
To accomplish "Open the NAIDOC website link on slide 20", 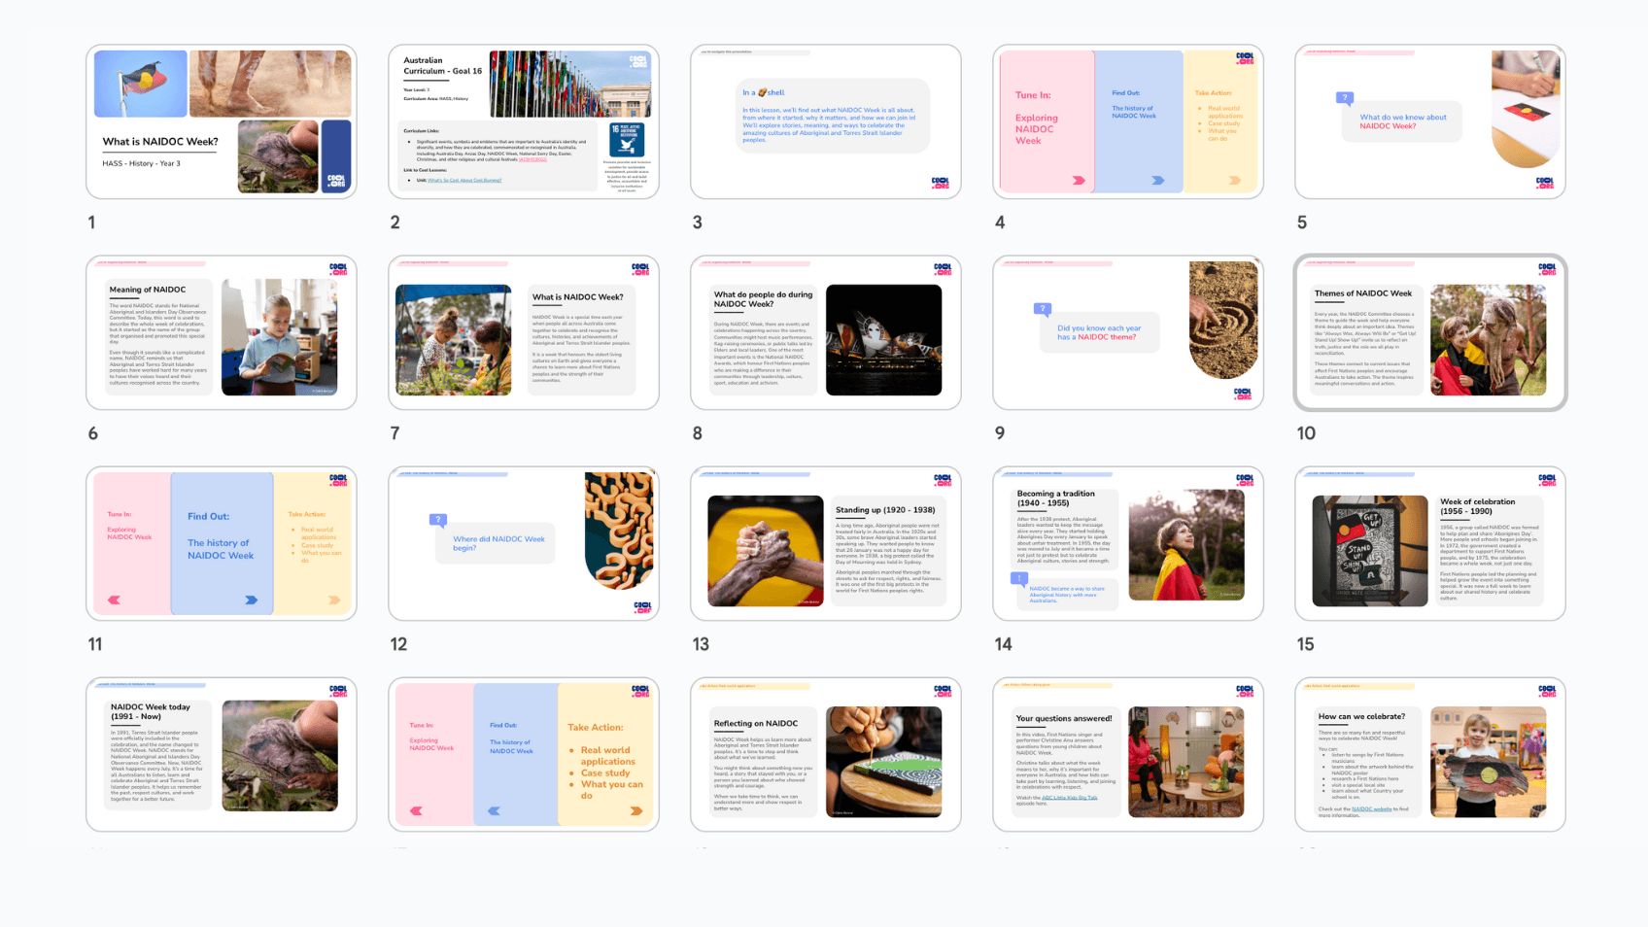I will pyautogui.click(x=1371, y=808).
